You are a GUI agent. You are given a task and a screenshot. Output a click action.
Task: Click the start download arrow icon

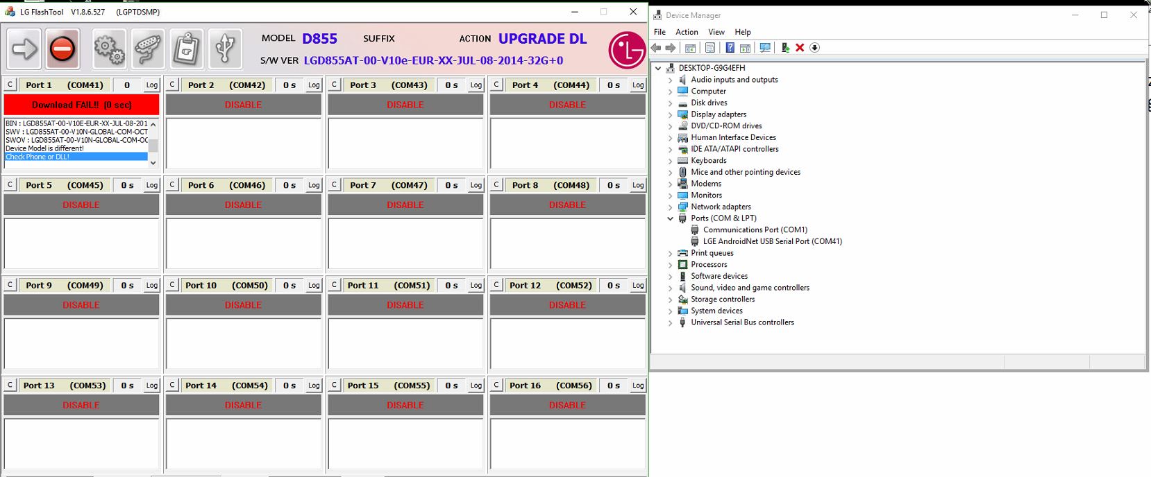click(x=24, y=49)
